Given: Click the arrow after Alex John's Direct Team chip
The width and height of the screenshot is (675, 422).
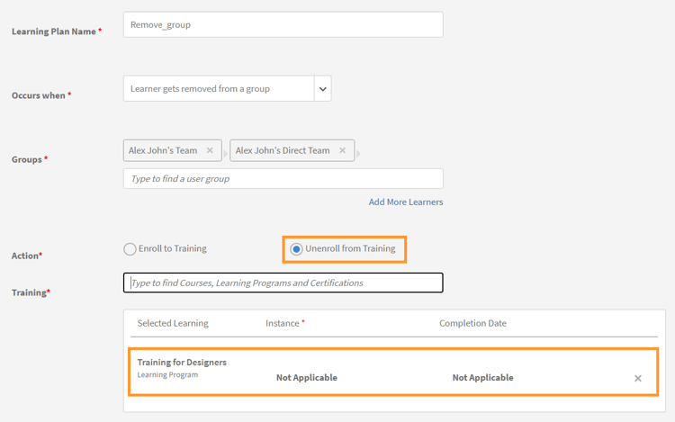Looking at the screenshot, I should pyautogui.click(x=358, y=153).
